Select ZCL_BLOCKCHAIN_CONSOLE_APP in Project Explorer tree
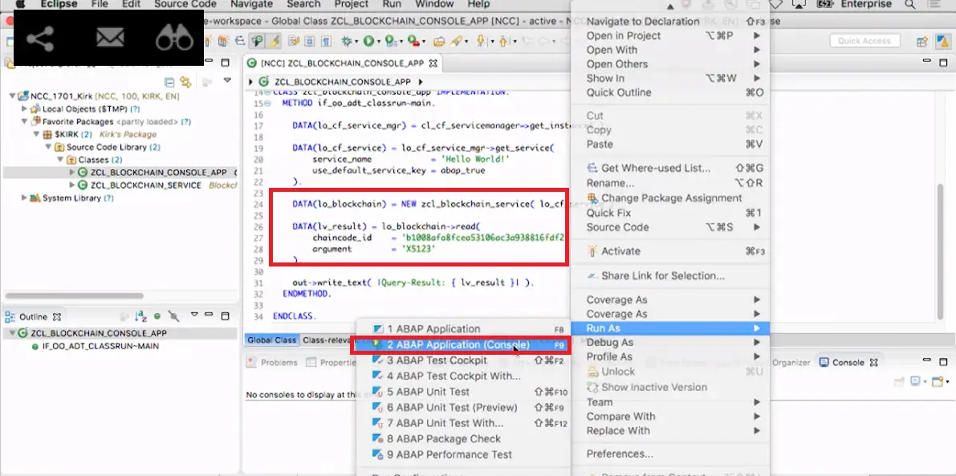The width and height of the screenshot is (956, 476). 158,173
